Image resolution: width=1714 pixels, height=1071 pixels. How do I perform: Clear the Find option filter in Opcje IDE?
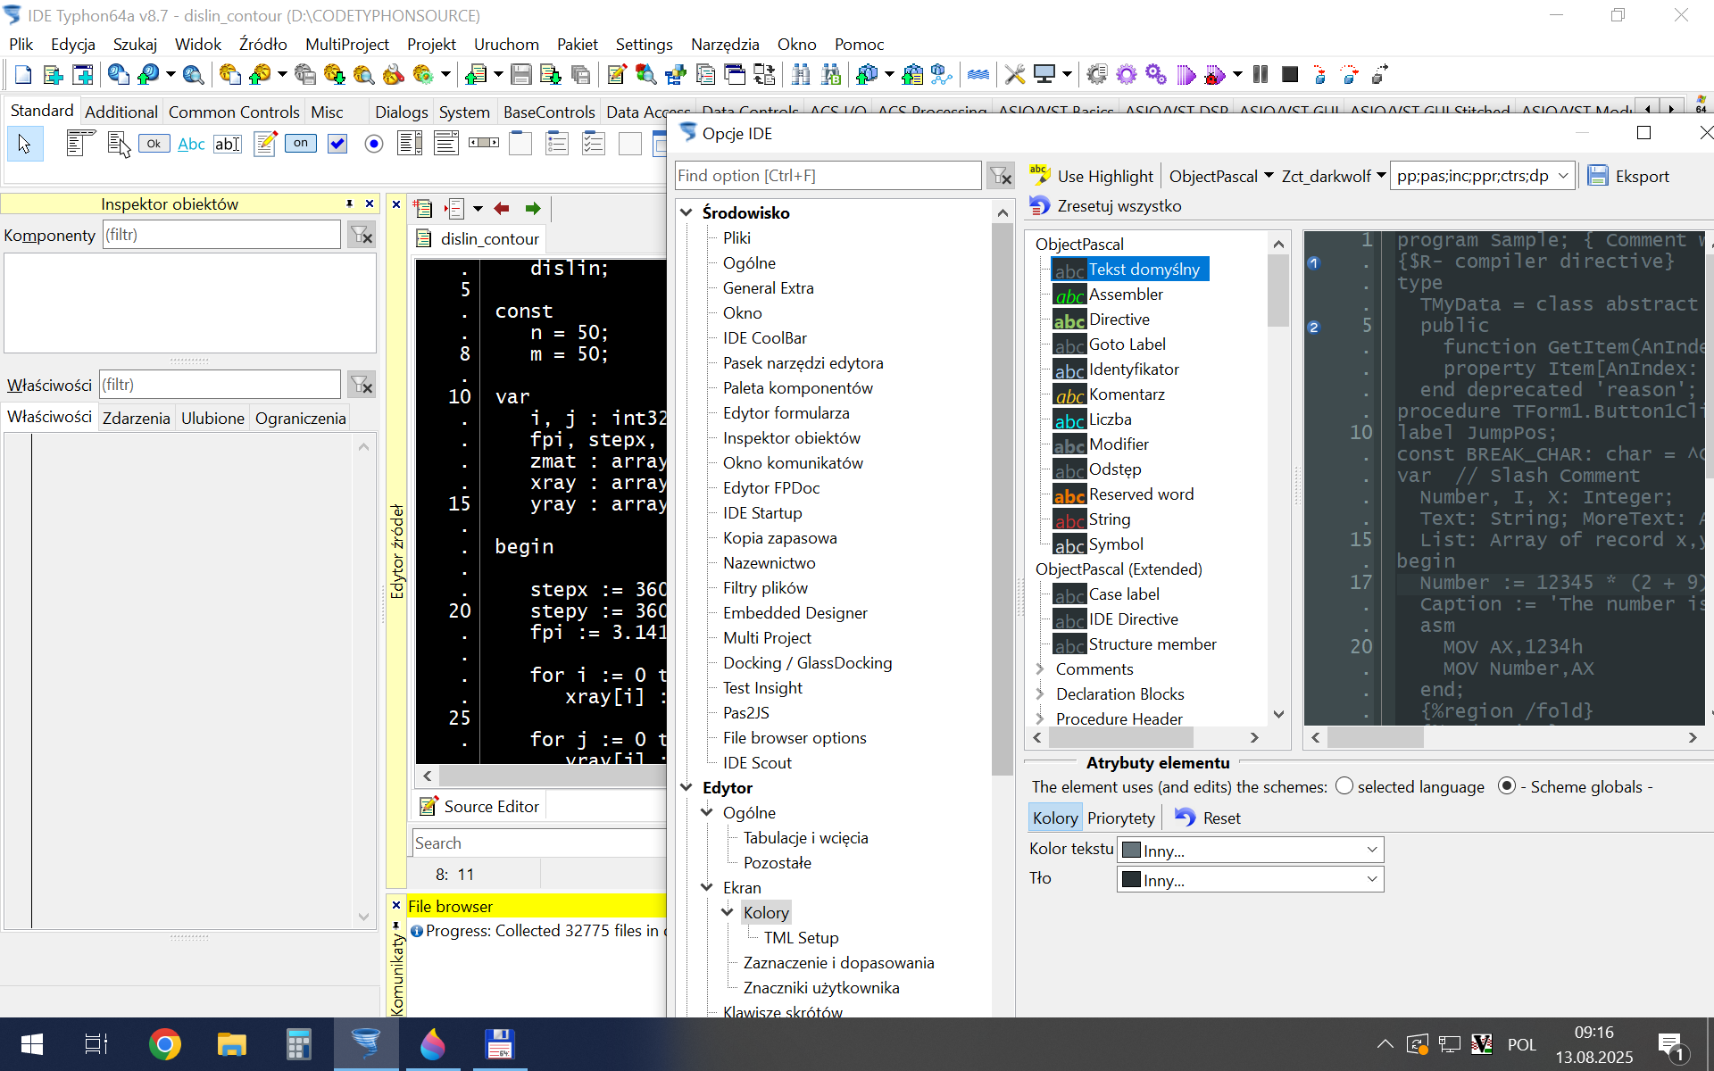[1001, 176]
